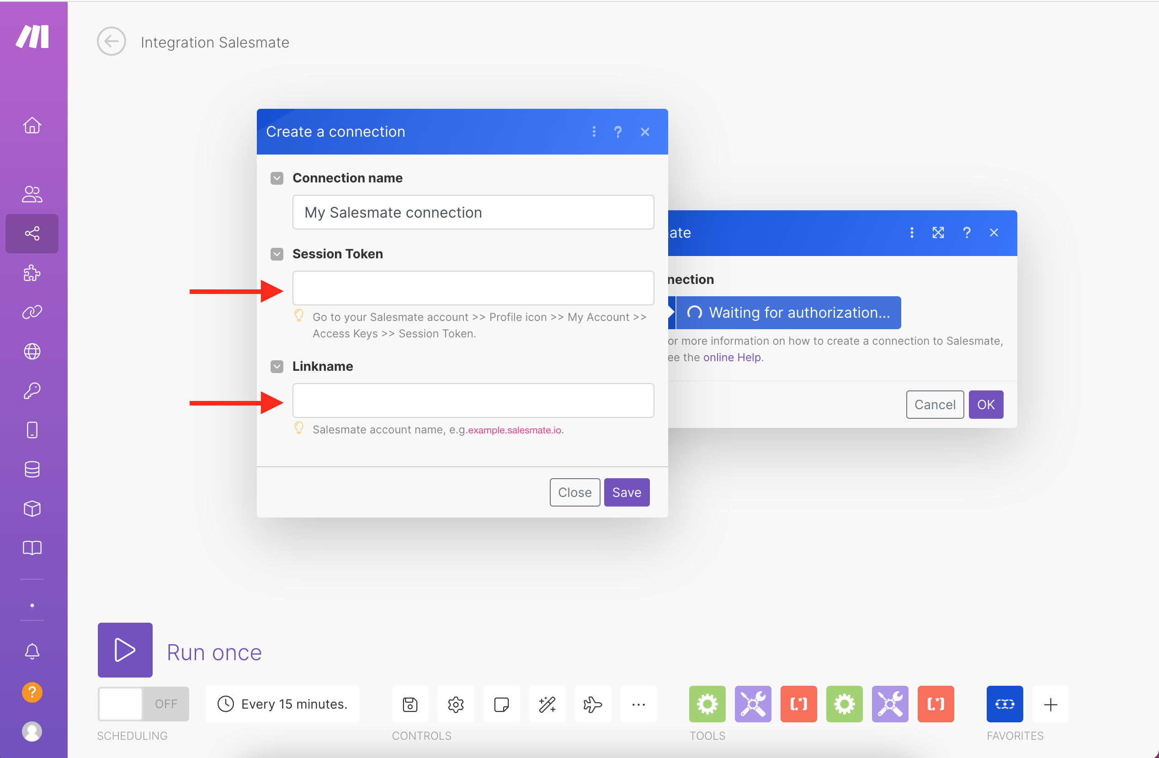Screen dimensions: 1159x758
Task: Close the Salesmate module window
Action: coord(994,233)
